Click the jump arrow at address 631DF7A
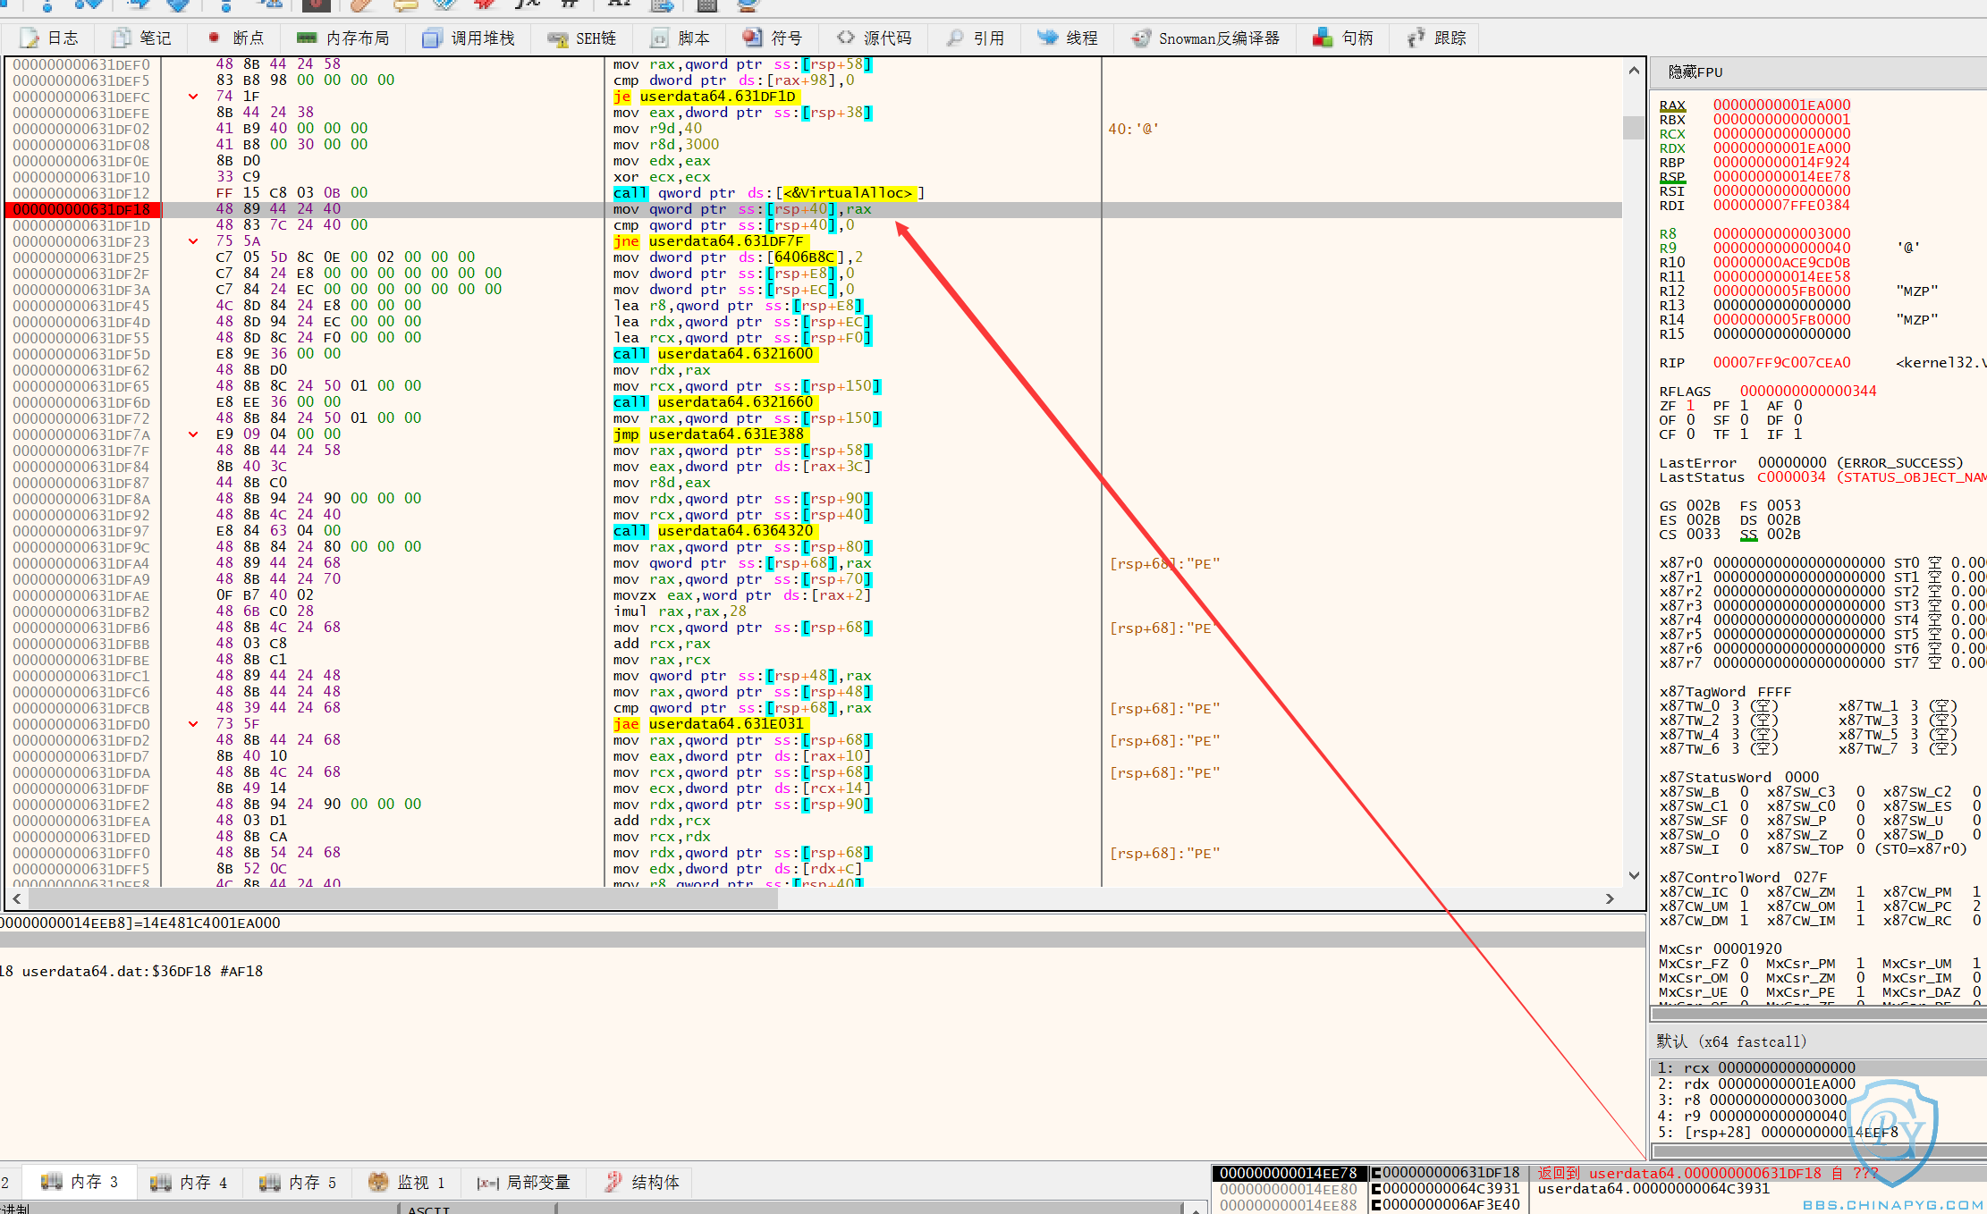The width and height of the screenshot is (1987, 1214). [193, 434]
